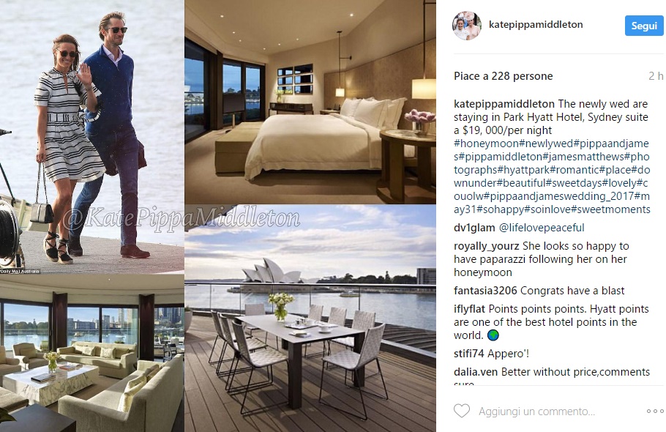Click the Segui follow button
Image resolution: width=666 pixels, height=432 pixels.
(644, 26)
